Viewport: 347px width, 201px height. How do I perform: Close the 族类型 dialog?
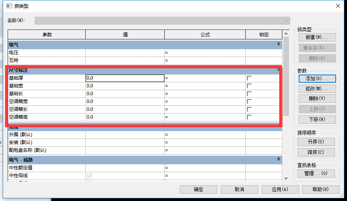click(338, 6)
